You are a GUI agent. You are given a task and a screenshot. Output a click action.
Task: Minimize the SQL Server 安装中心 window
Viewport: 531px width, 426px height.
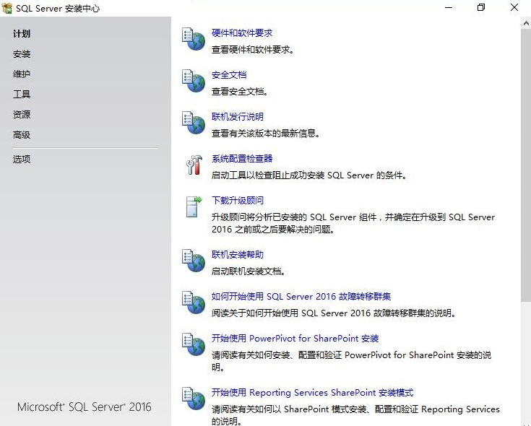pos(449,7)
